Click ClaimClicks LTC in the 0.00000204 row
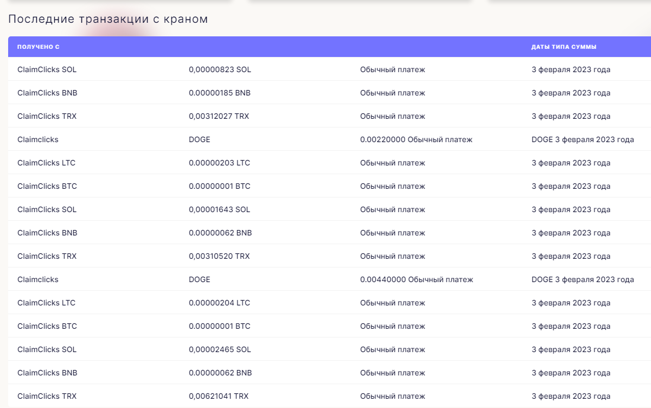 [47, 303]
